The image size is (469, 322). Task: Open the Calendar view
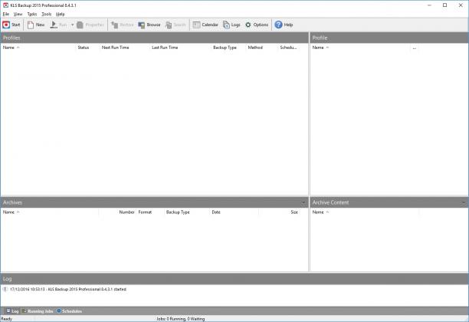point(205,25)
